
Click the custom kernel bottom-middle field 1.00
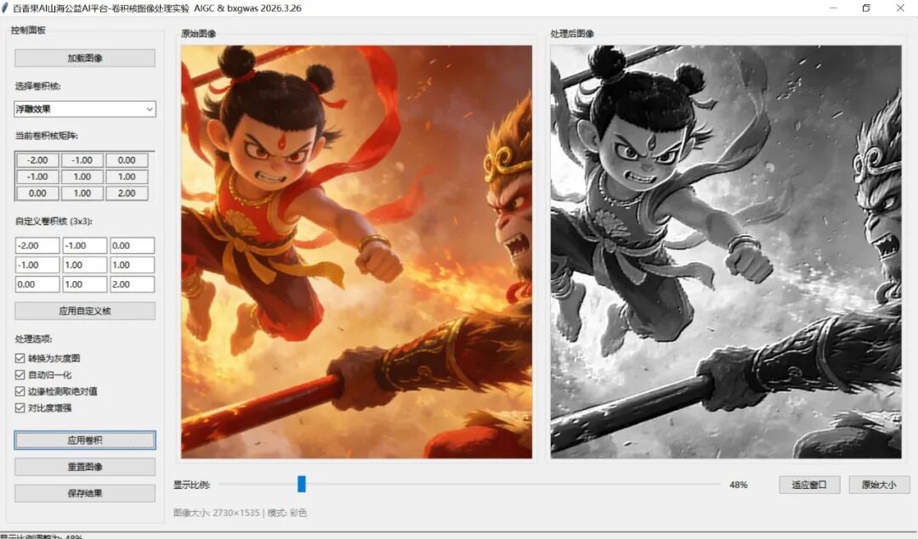85,284
